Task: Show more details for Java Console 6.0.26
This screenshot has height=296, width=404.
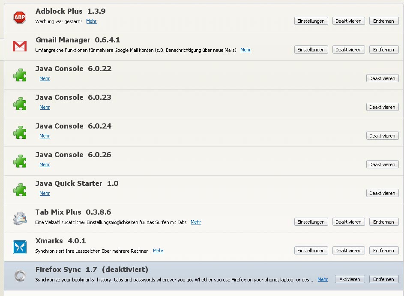Action: [x=45, y=164]
